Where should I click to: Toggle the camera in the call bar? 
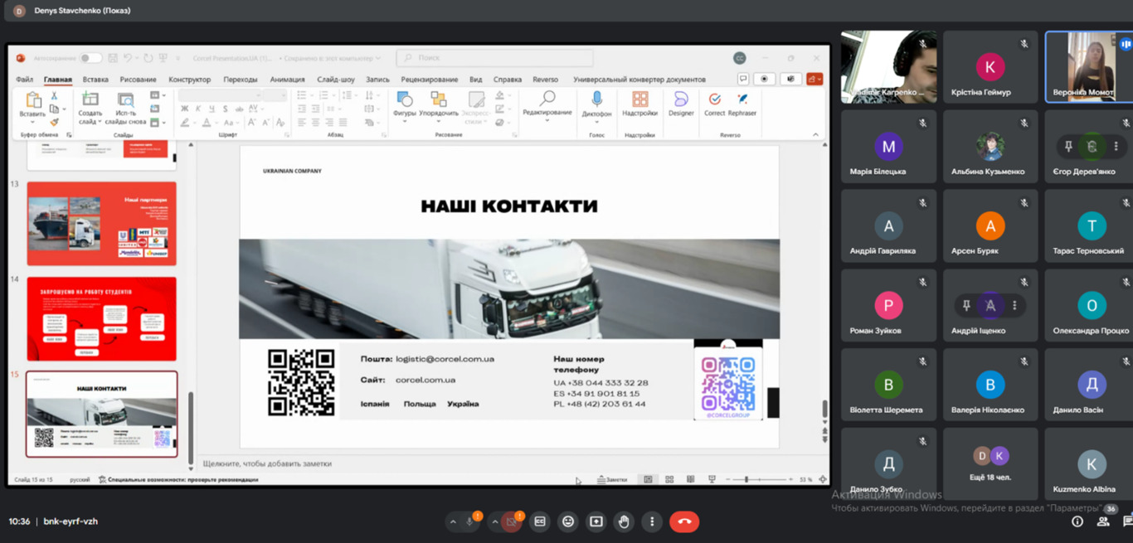click(x=512, y=521)
